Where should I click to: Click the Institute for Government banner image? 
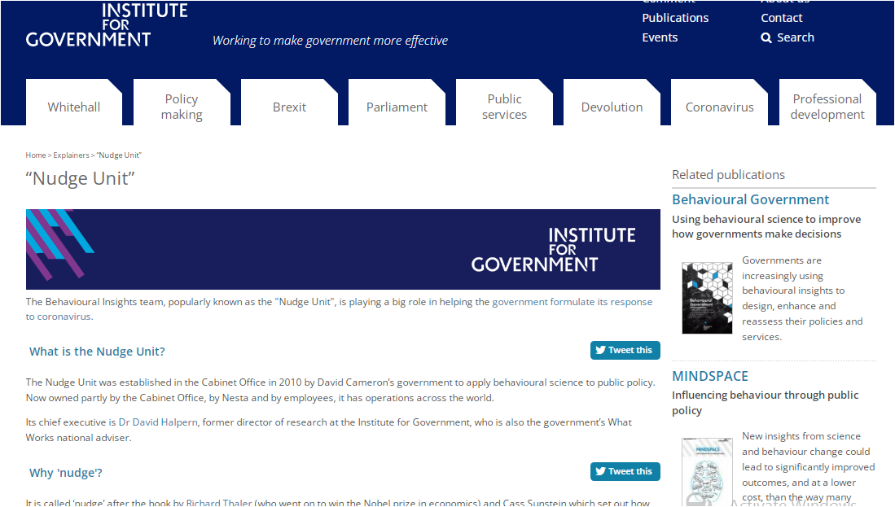[343, 249]
